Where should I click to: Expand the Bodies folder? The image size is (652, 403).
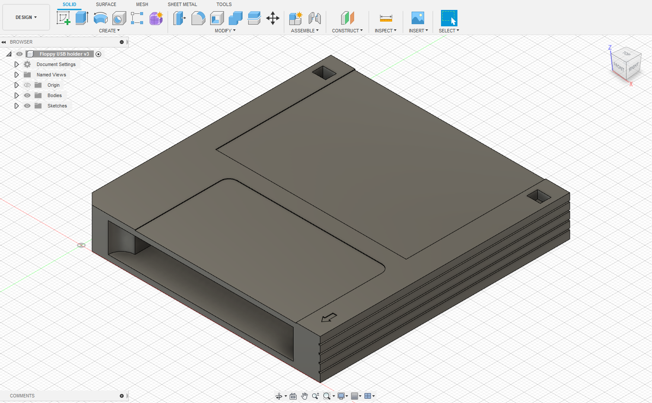[16, 95]
